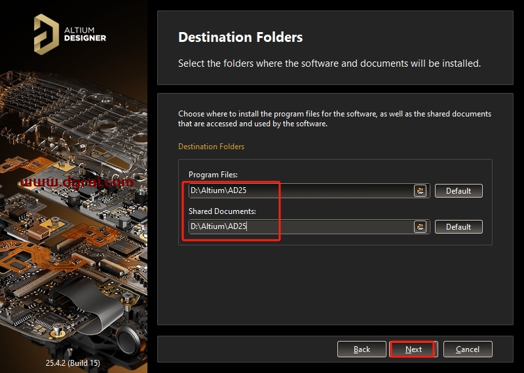Click the gold 'Destination Folders' section label
524x373 pixels.
pyautogui.click(x=211, y=147)
